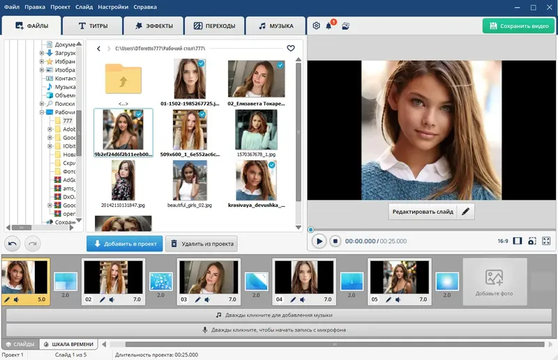The height and width of the screenshot is (360, 558).
Task: Uncheck the checkmark on 01-1502-1985267725 thumbnail
Action: click(201, 63)
